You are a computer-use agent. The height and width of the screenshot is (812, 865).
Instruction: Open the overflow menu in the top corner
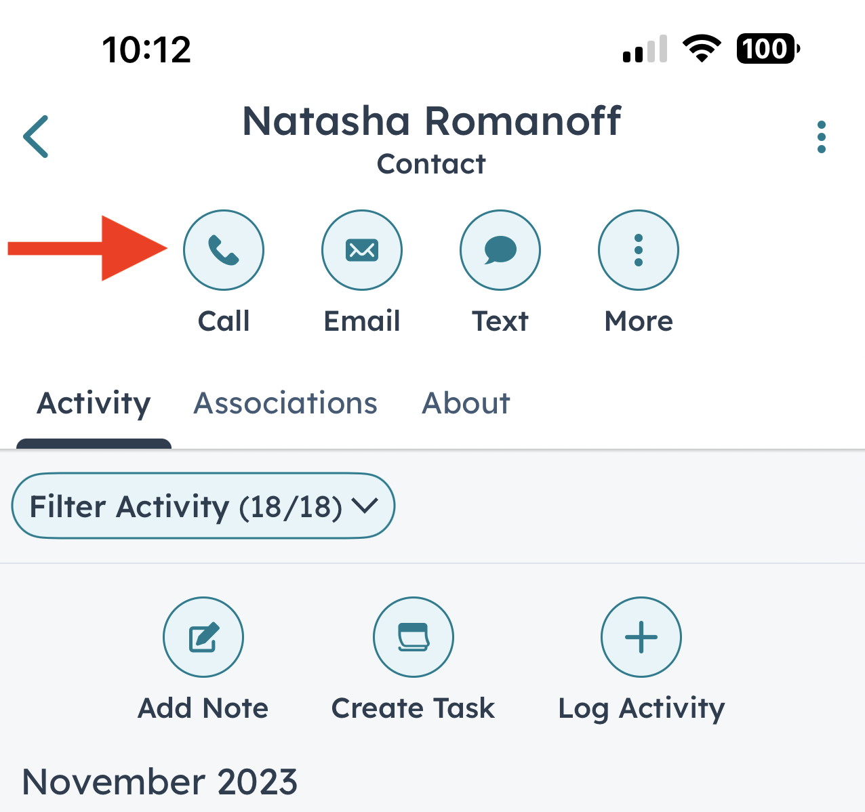[x=821, y=137]
